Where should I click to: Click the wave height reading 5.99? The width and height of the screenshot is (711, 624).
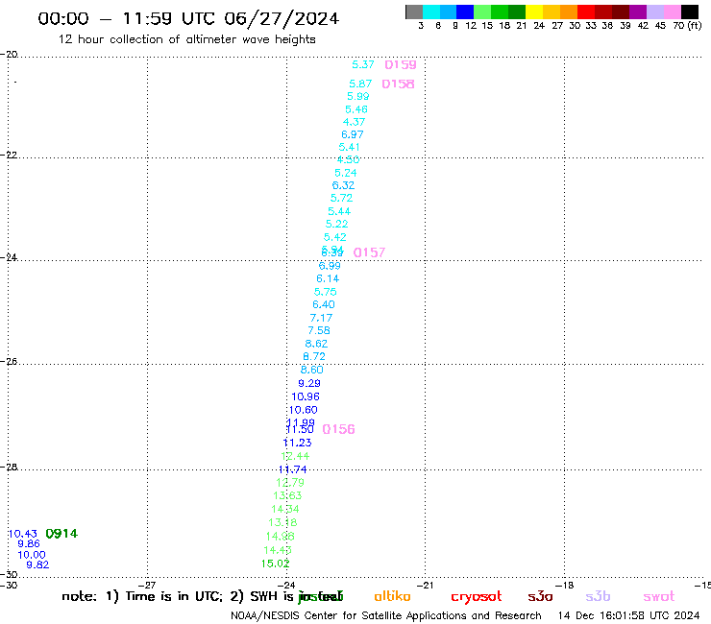358,96
